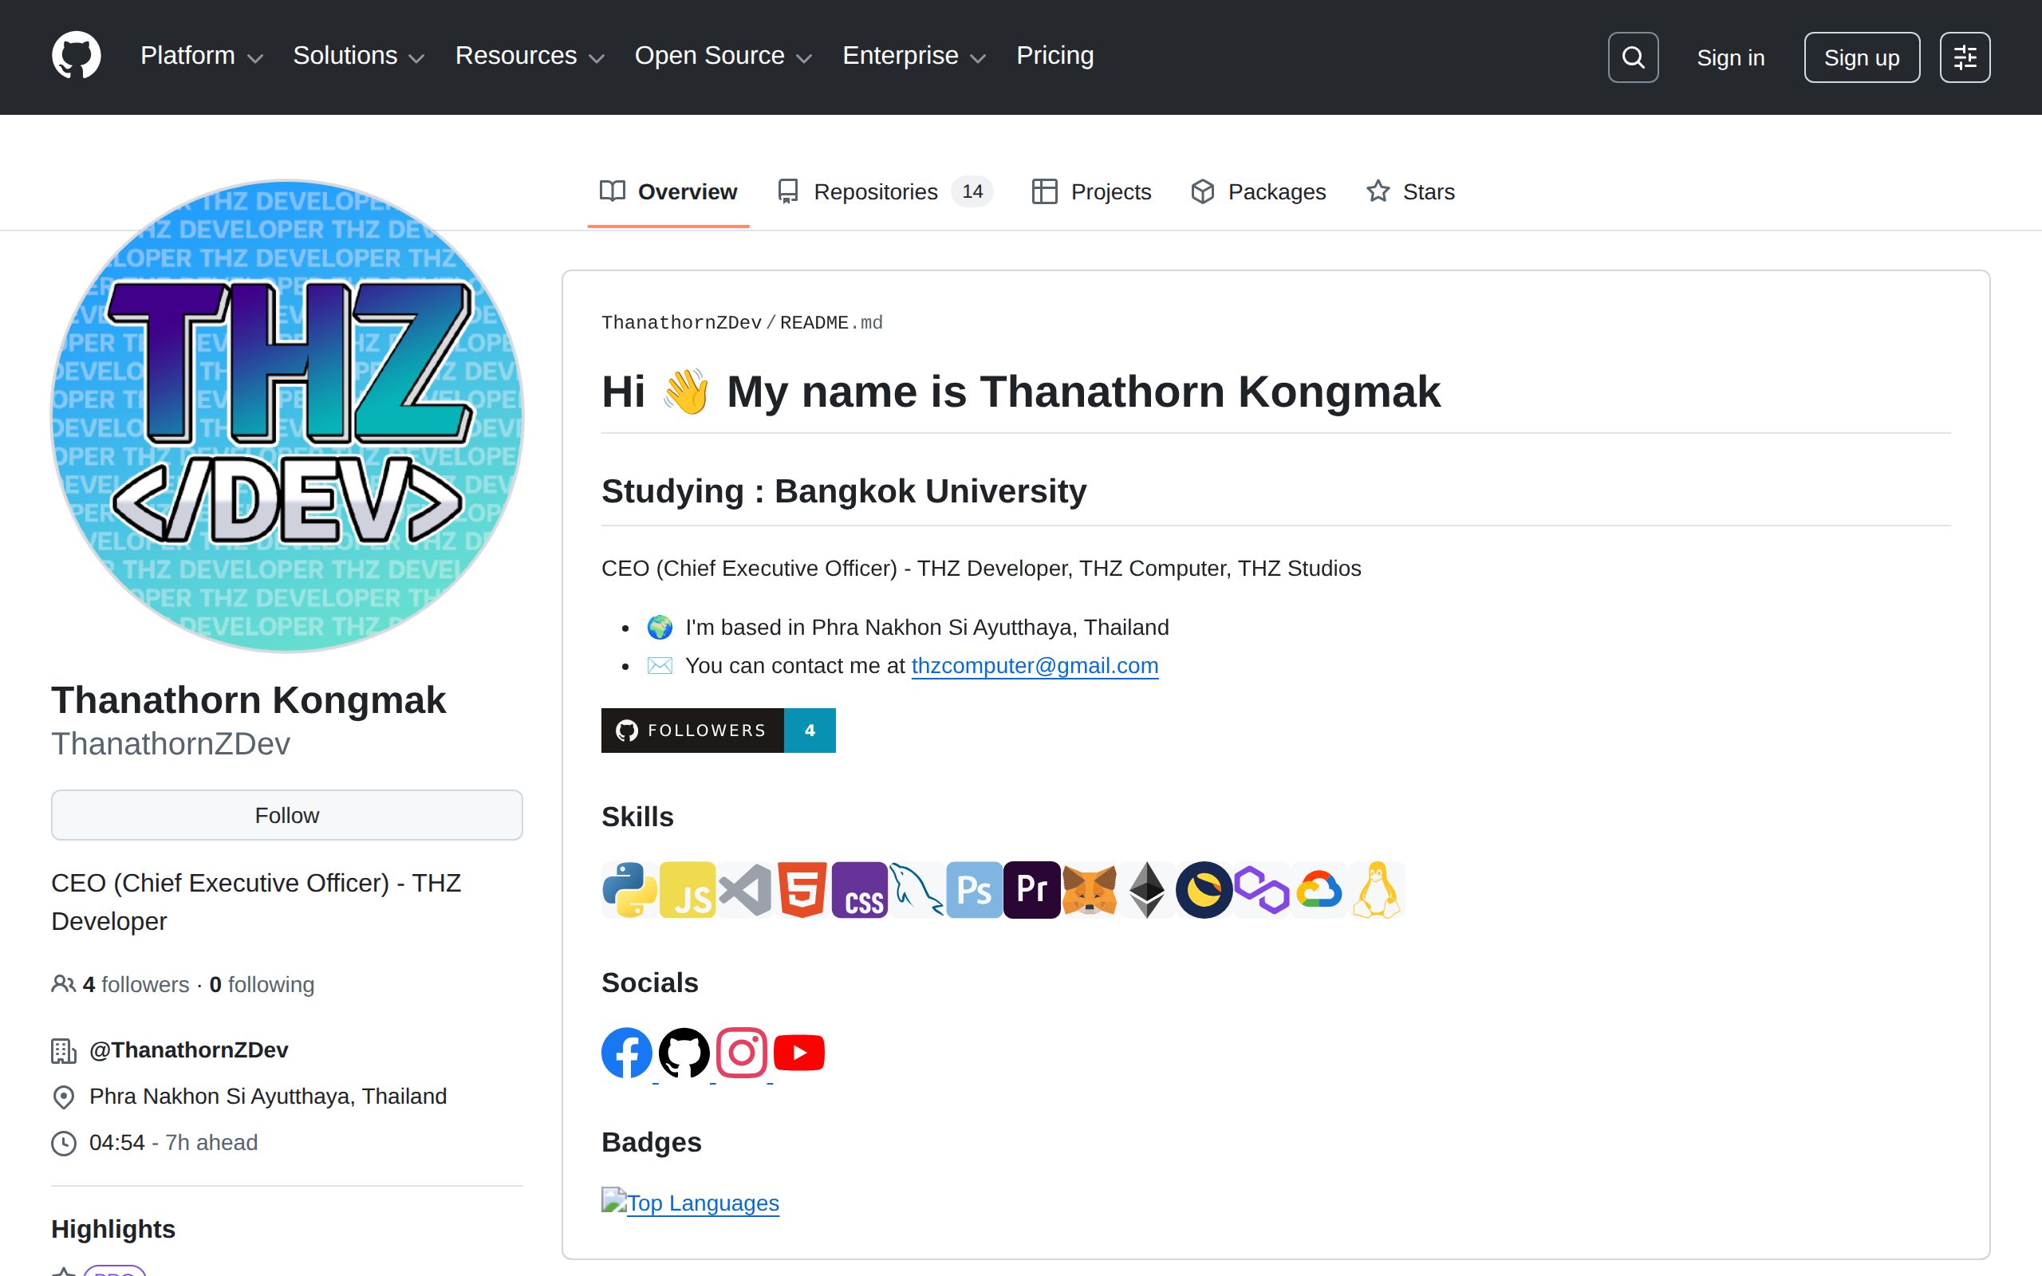Click the Thanathorn Kongmak profile name
The height and width of the screenshot is (1276, 2042).
(248, 700)
